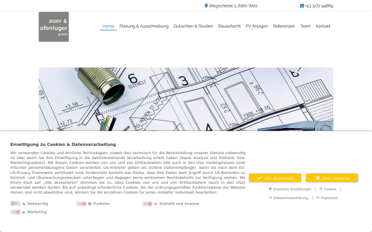Open Erweiterte Einstellungen link

[292, 189]
